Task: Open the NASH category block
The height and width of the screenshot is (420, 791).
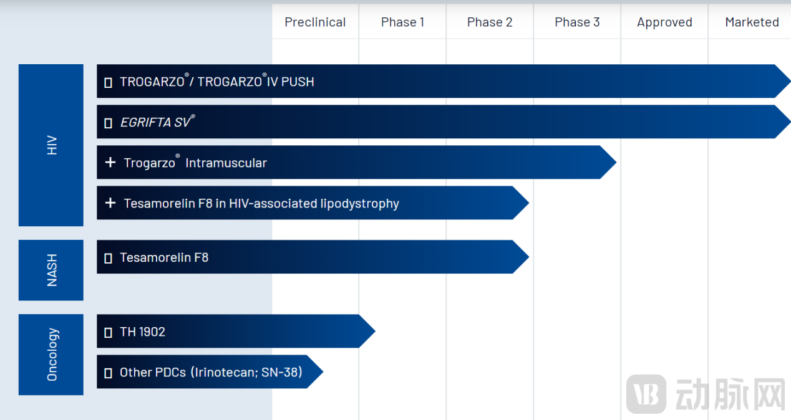Action: tap(51, 270)
